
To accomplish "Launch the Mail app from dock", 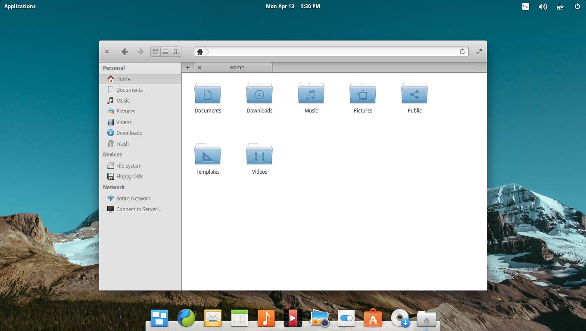I will click(x=213, y=319).
